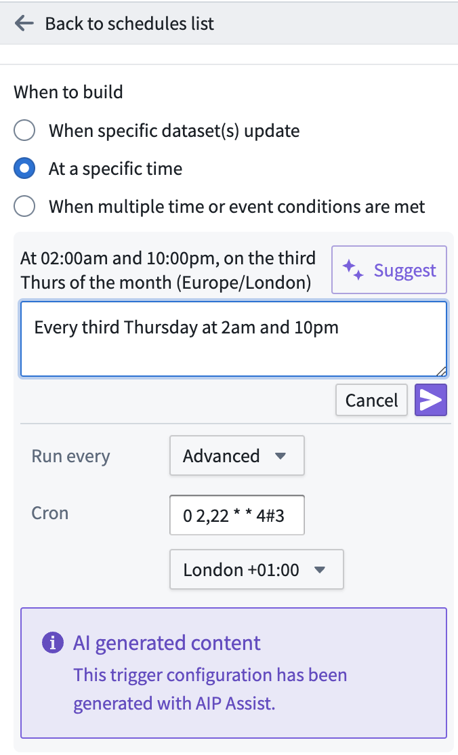
Task: Click the Advanced dropdown caret arrow
Action: [x=280, y=455]
